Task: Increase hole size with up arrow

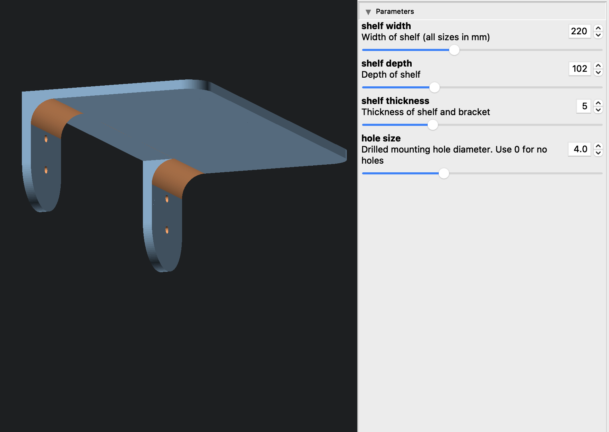Action: tap(598, 146)
